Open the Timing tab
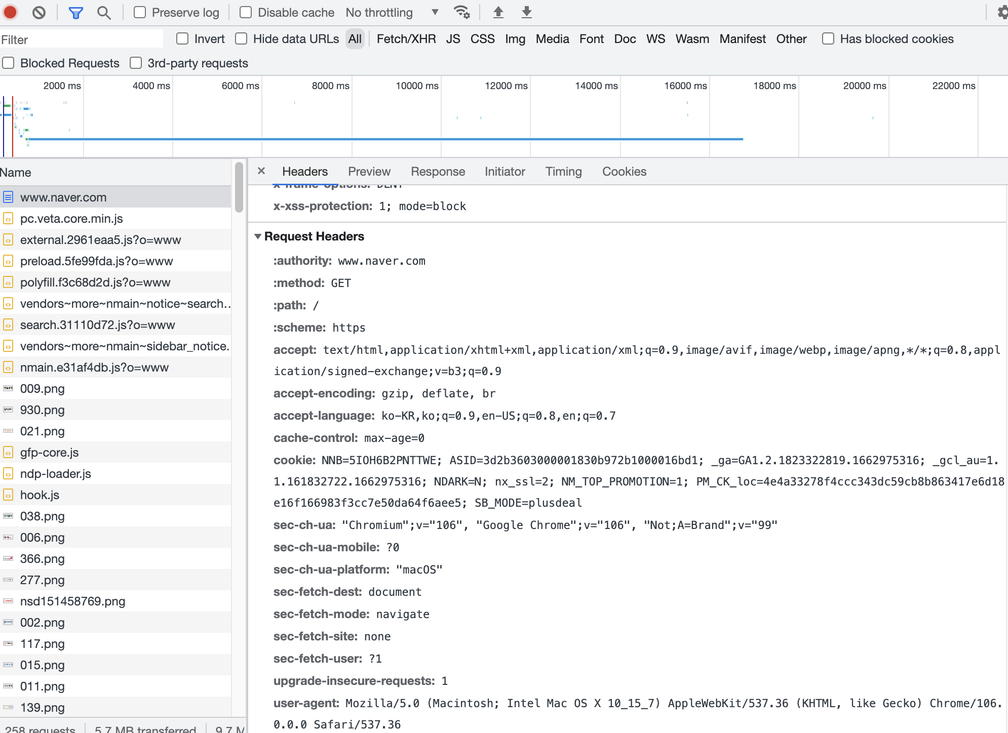Image resolution: width=1008 pixels, height=733 pixels. [563, 172]
